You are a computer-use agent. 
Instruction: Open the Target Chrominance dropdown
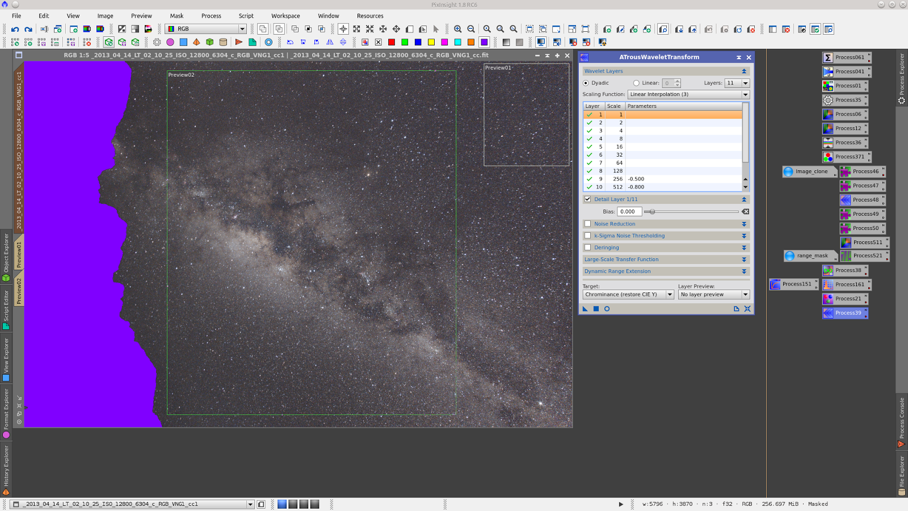628,295
